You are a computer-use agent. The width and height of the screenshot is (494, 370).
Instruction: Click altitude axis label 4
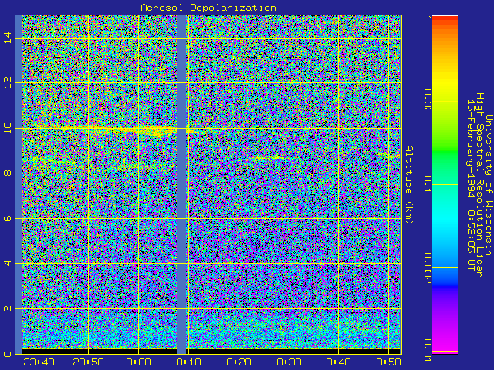point(7,263)
